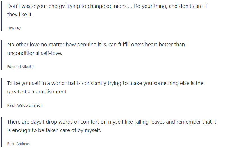Image resolution: width=227 pixels, height=148 pixels.
Task: Click the vertical bar beside Brian Andreas quote
Action: click(1, 132)
